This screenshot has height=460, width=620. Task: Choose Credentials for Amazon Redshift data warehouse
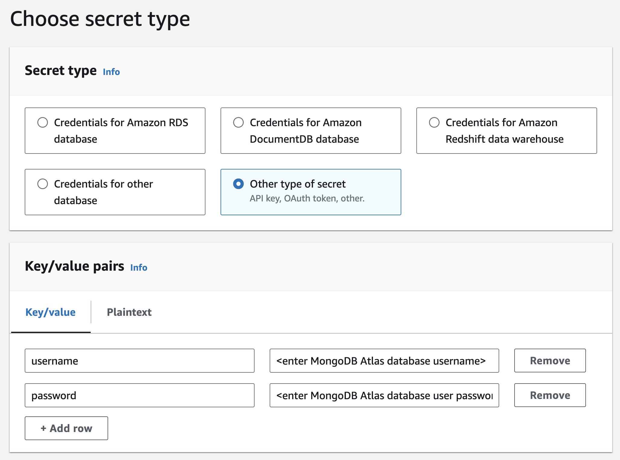point(434,123)
